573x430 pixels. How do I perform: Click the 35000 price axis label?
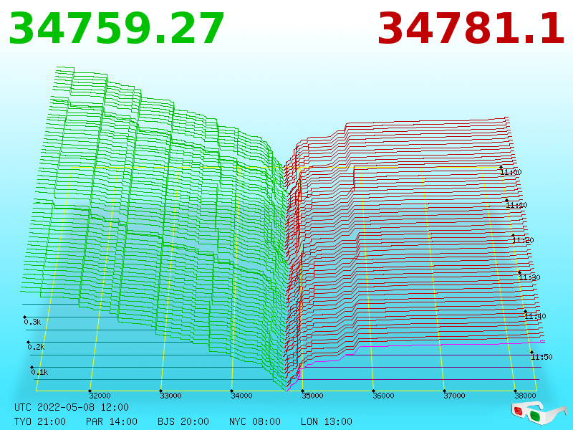pos(312,396)
